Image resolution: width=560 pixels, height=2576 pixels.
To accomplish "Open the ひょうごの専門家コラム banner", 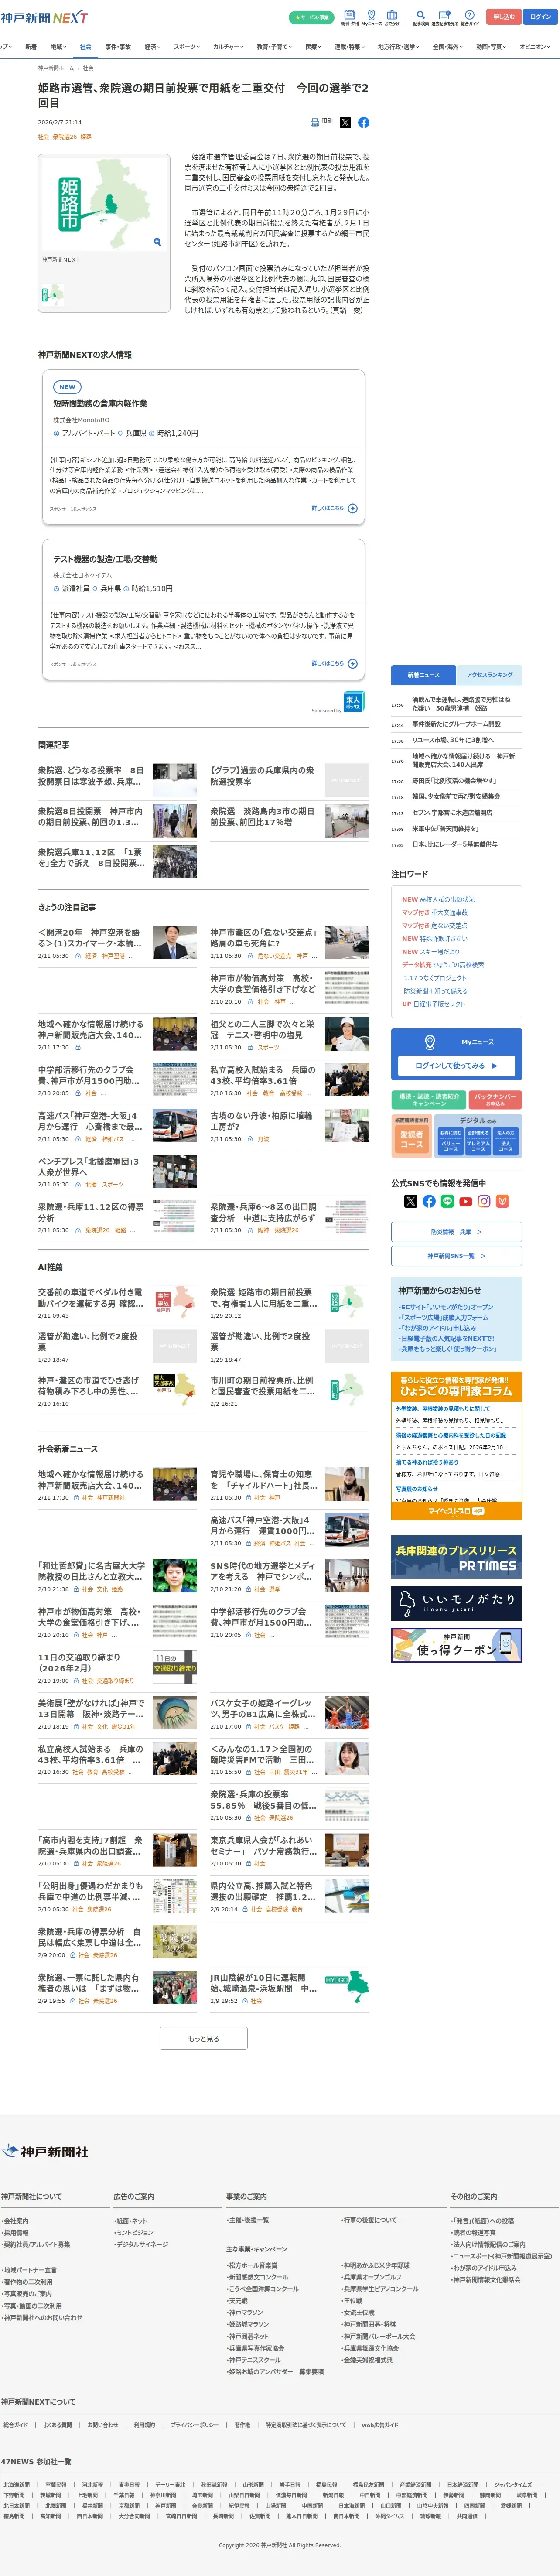I will [x=456, y=1386].
